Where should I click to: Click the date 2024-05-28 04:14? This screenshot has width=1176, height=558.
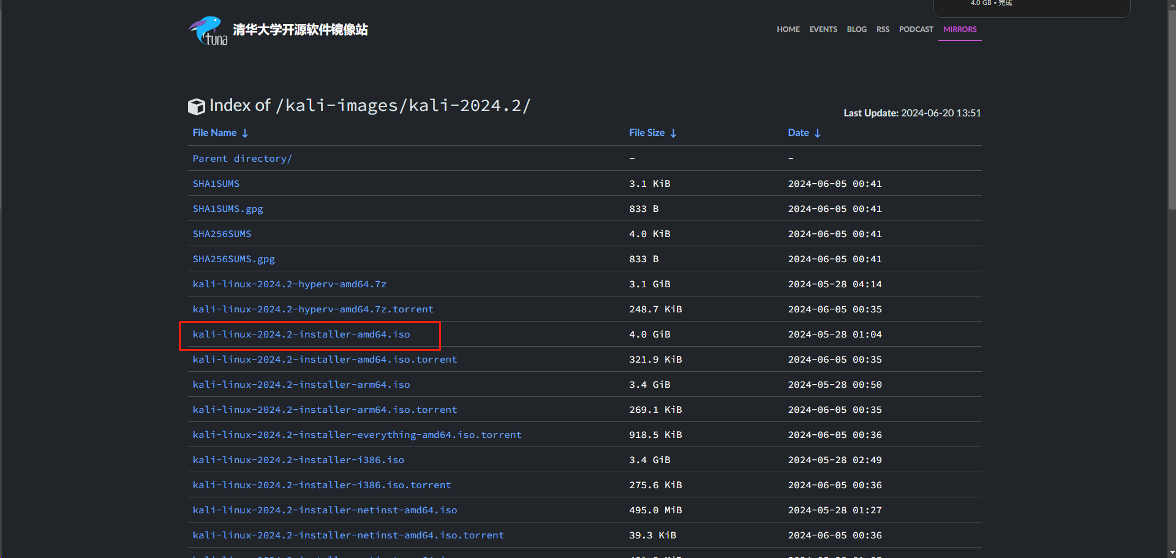pos(835,284)
